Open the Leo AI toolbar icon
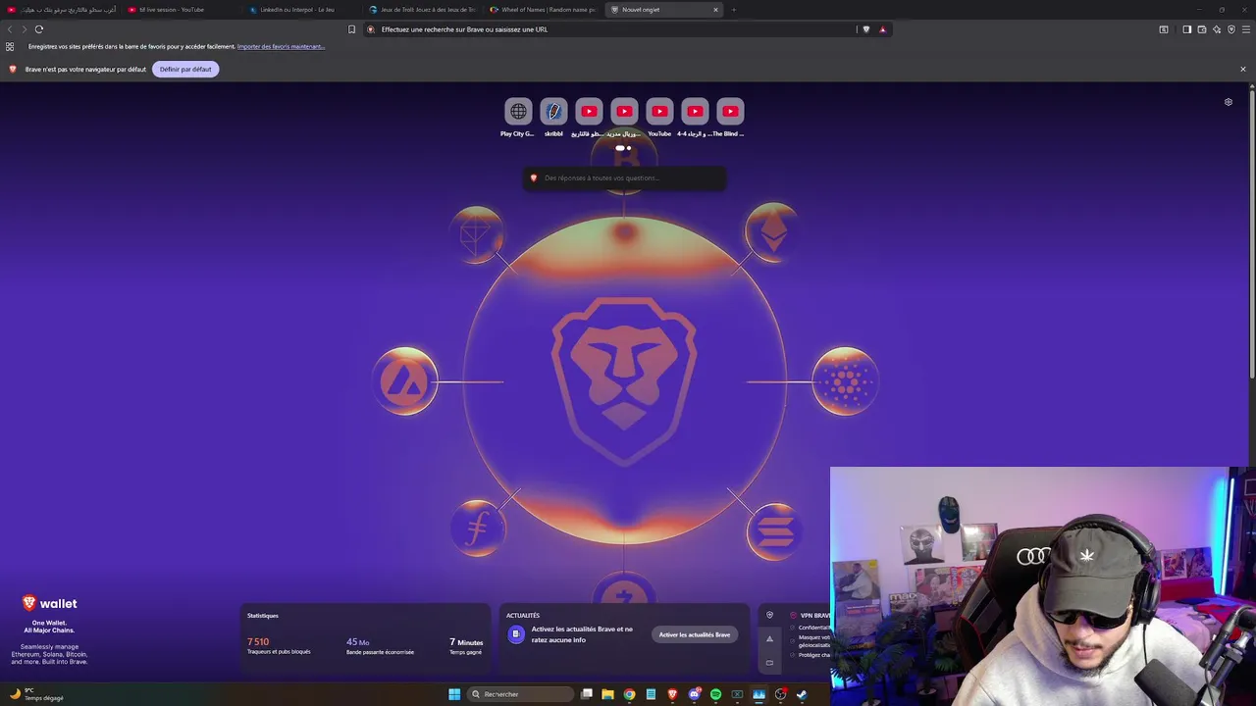The height and width of the screenshot is (706, 1256). point(1217,29)
